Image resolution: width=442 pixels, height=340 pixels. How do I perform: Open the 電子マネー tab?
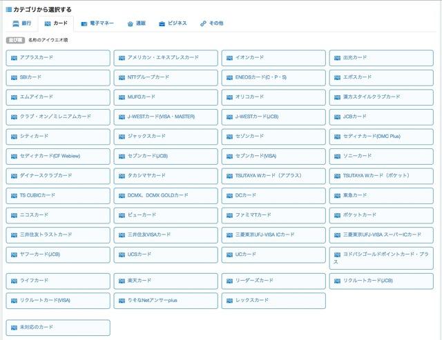point(95,23)
